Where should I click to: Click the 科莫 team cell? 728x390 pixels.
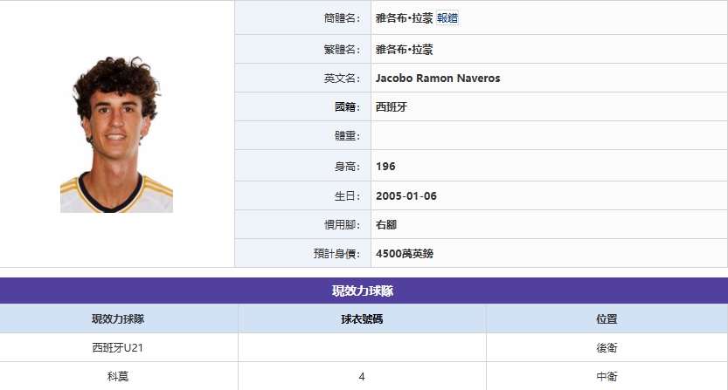point(118,377)
